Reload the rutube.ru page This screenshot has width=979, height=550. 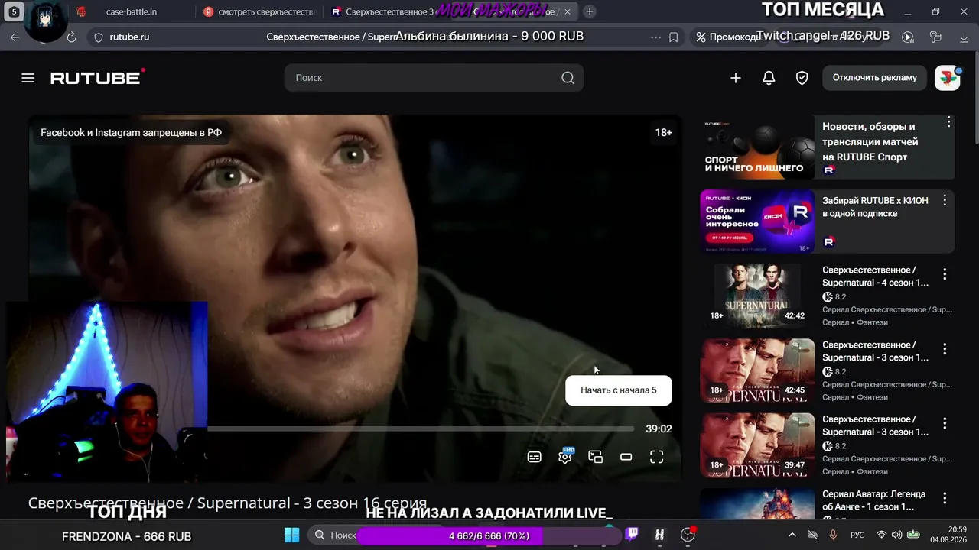coord(71,37)
